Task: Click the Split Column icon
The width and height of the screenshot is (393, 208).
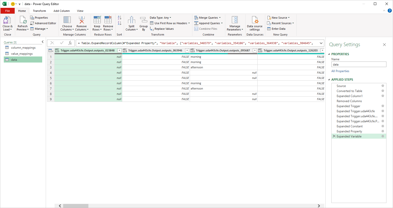Action: [132, 20]
